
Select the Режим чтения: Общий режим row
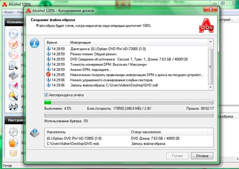pyautogui.click(x=127, y=54)
